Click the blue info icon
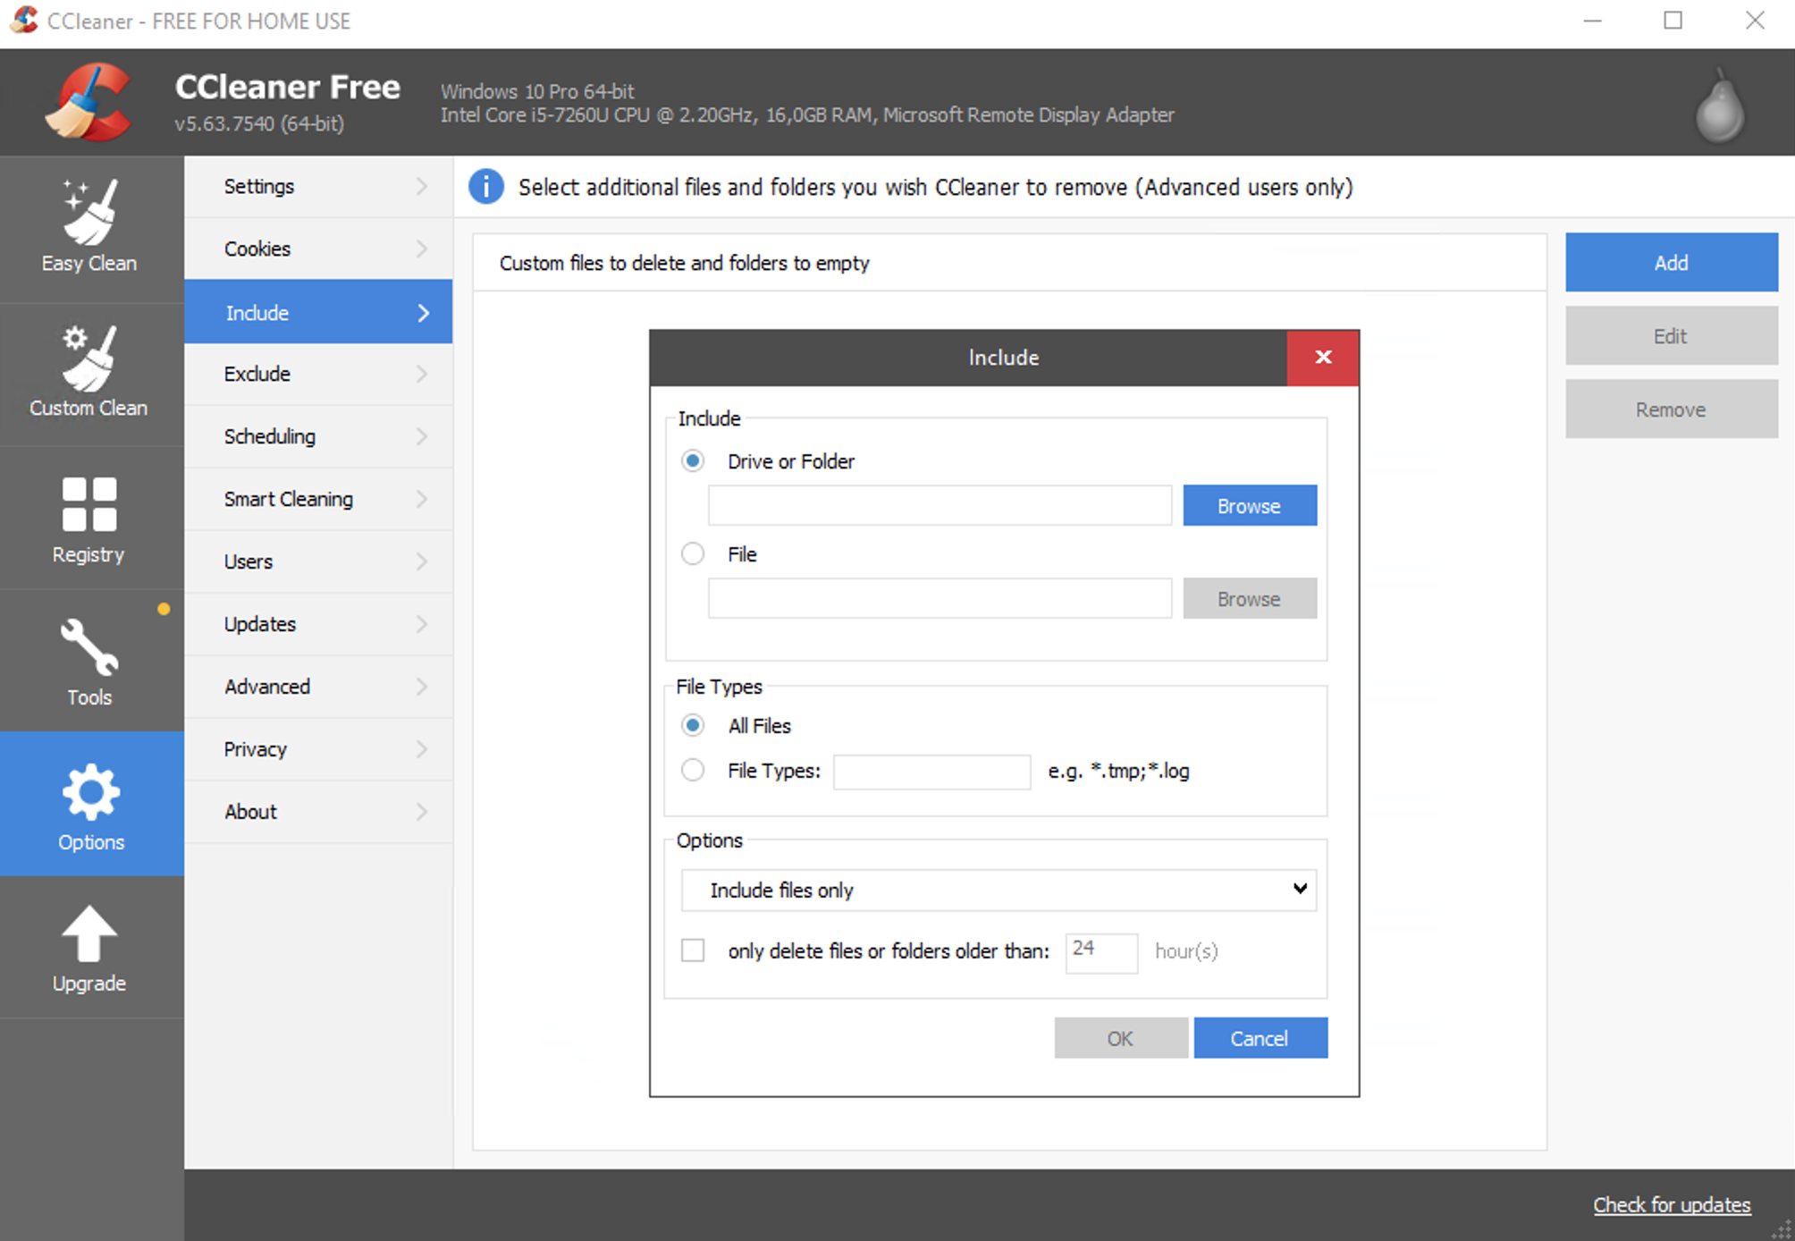1795x1241 pixels. pyautogui.click(x=486, y=187)
